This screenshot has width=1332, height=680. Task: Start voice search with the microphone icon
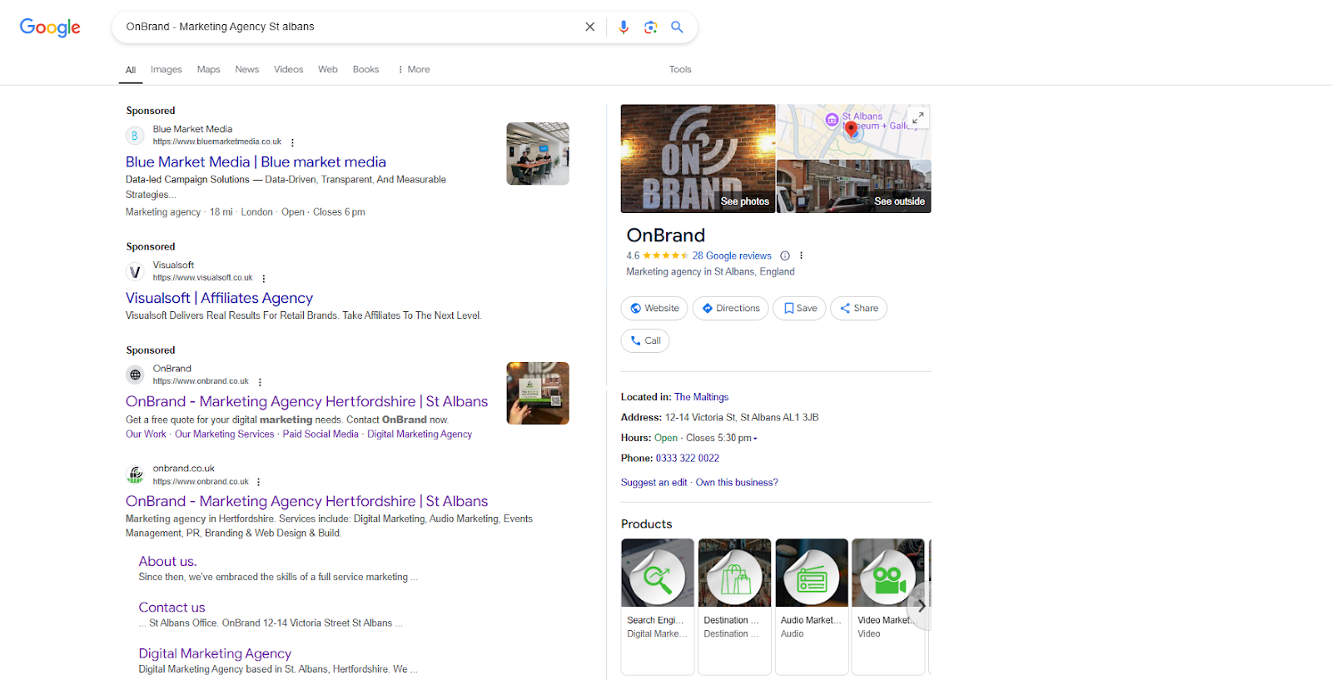coord(624,27)
